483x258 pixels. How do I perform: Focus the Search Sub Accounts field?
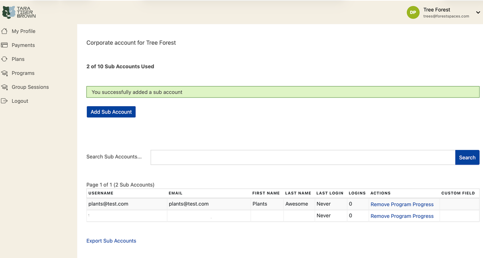303,158
